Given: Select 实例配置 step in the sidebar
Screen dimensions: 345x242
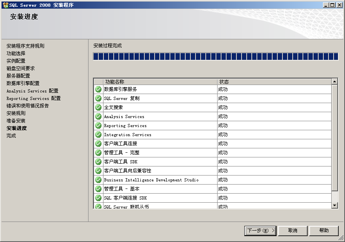Looking at the screenshot, I should 16,61.
